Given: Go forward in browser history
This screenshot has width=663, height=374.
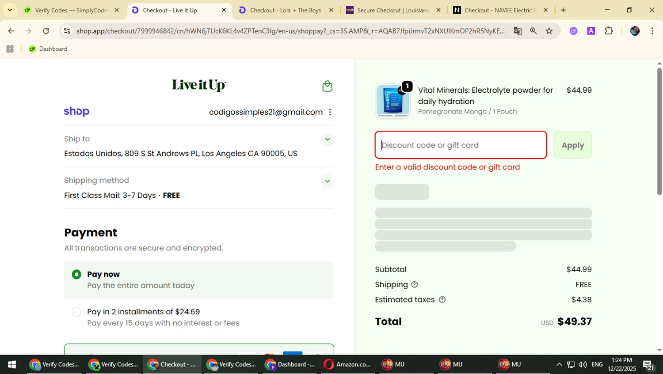Looking at the screenshot, I should (x=28, y=31).
